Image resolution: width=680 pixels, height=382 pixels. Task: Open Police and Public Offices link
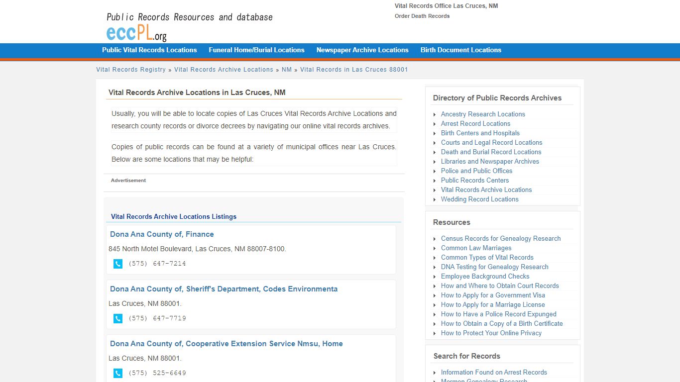476,171
